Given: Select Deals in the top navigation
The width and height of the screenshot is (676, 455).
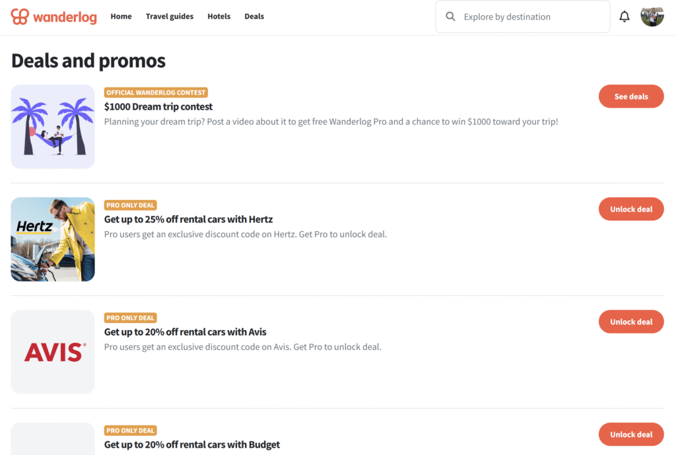Looking at the screenshot, I should coord(254,17).
